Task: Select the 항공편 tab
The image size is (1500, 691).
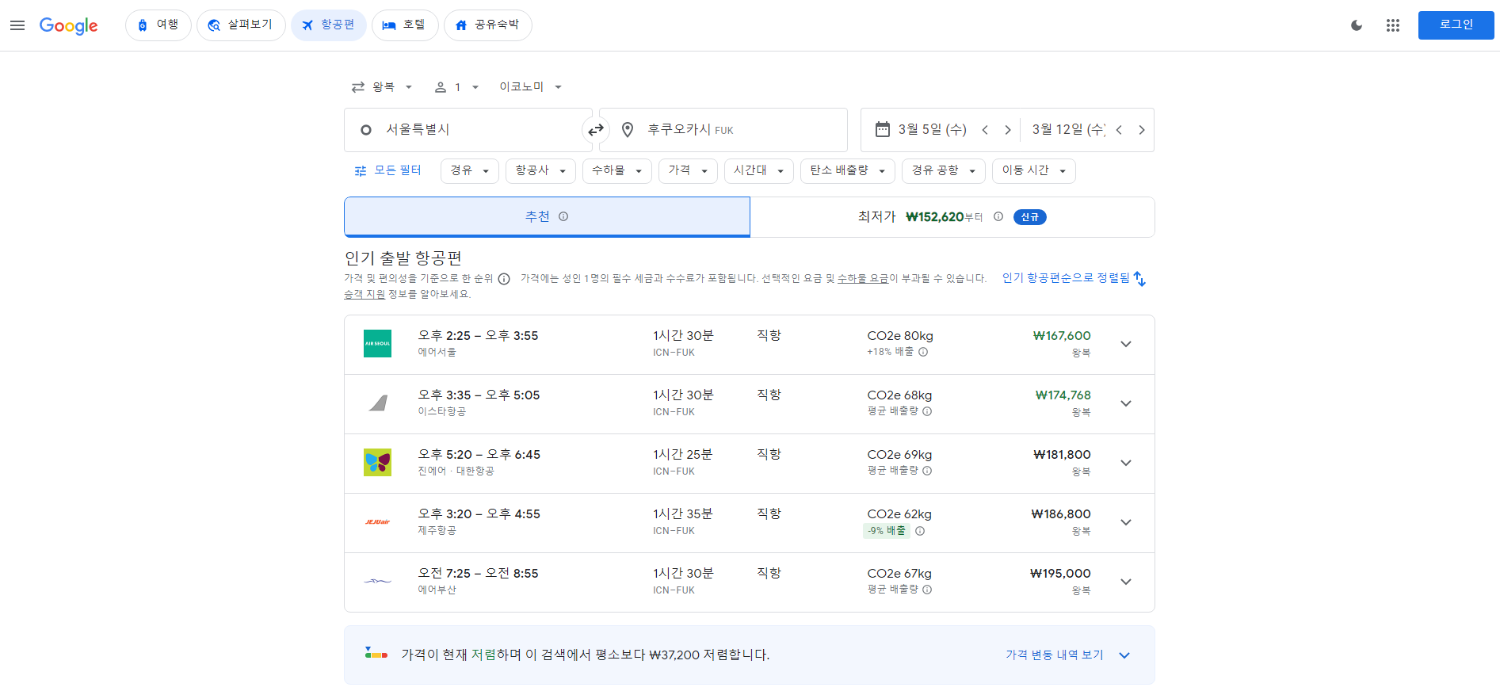Action: pyautogui.click(x=328, y=25)
